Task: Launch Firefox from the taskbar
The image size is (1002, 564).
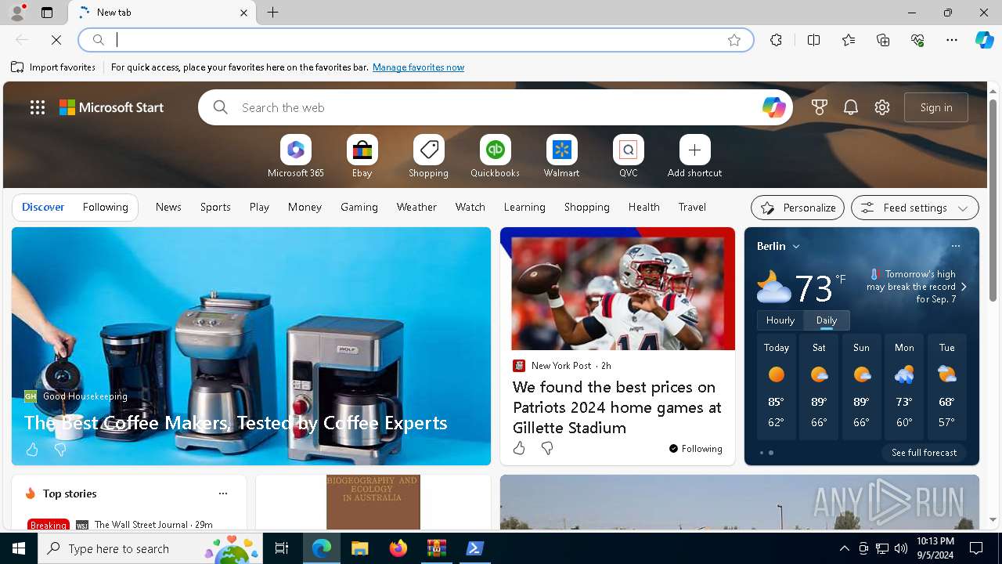Action: (x=398, y=548)
